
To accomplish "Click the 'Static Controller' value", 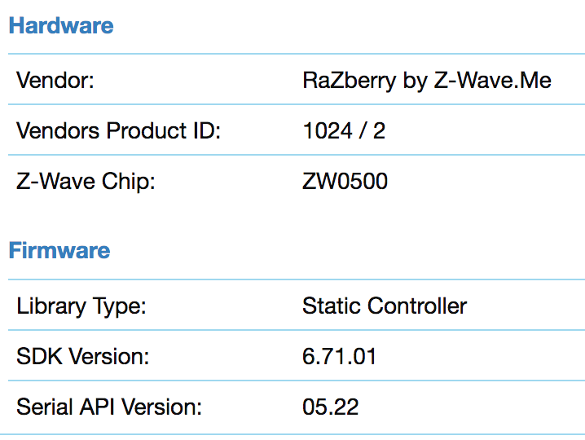I will [x=385, y=306].
